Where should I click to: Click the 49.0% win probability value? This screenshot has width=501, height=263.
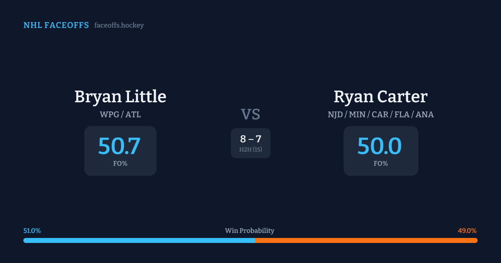[467, 231]
